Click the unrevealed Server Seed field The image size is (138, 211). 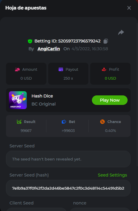click(68, 159)
